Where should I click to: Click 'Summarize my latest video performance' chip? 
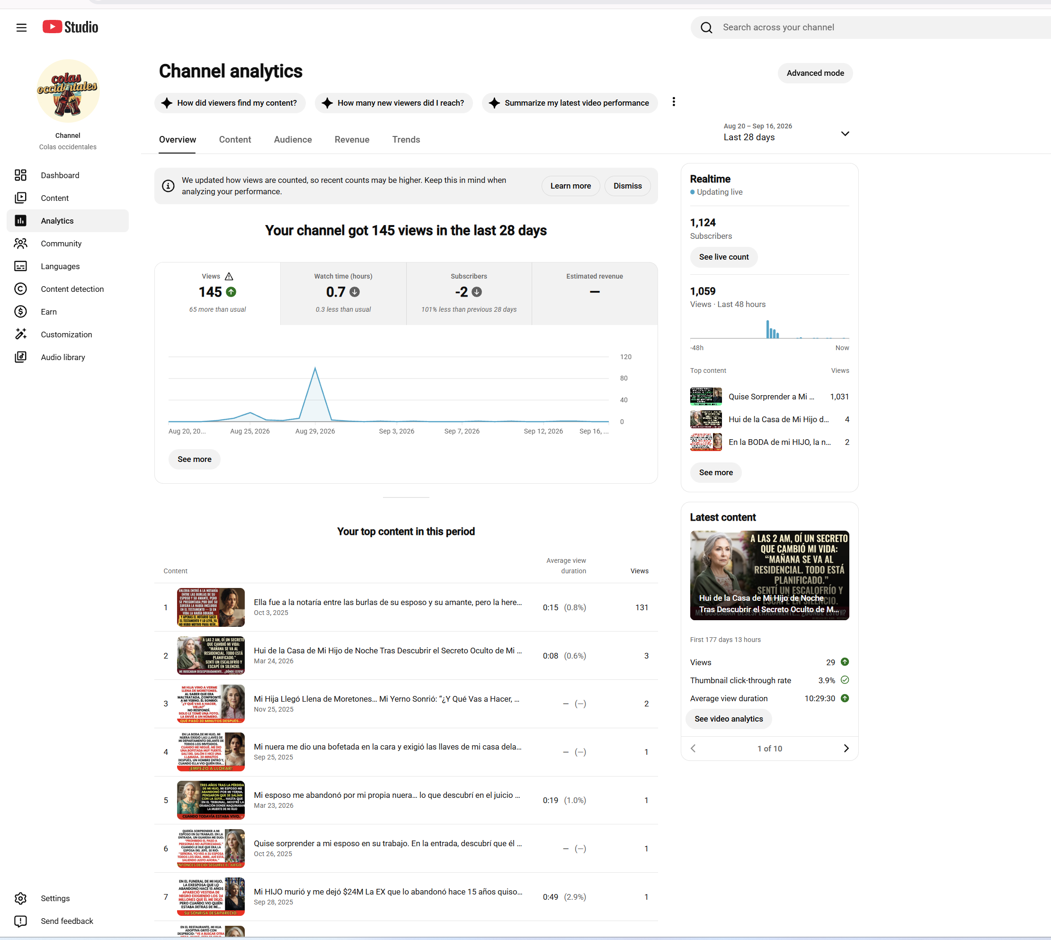point(570,103)
